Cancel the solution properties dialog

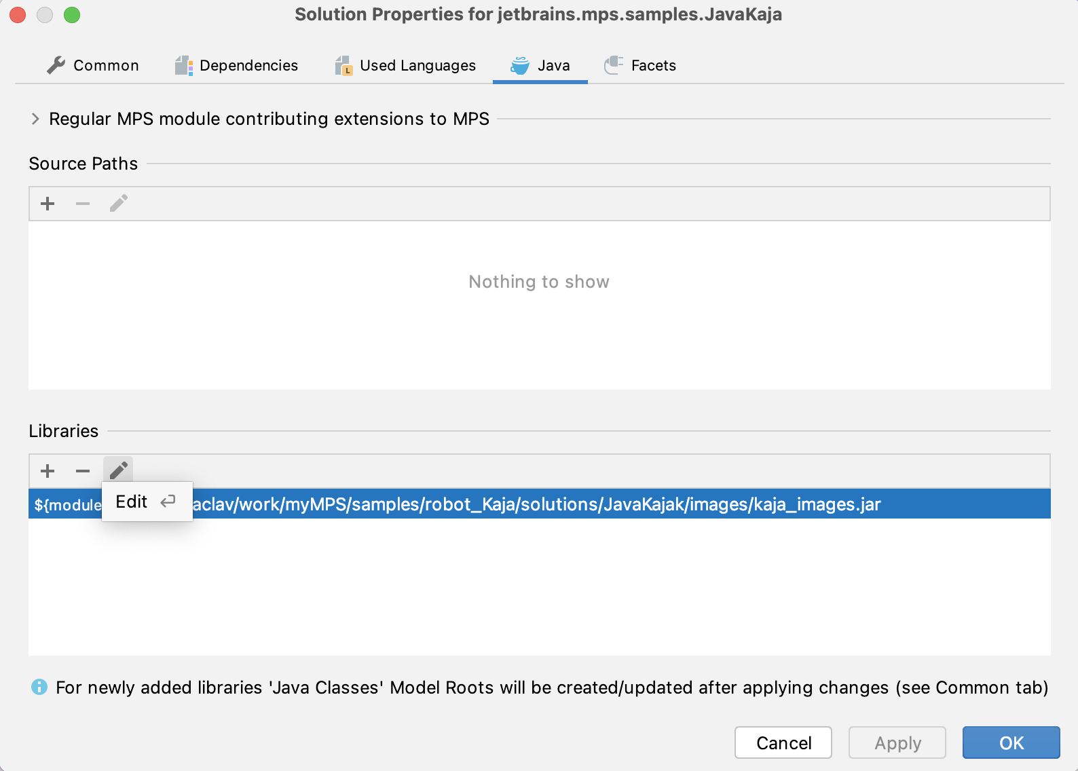783,742
